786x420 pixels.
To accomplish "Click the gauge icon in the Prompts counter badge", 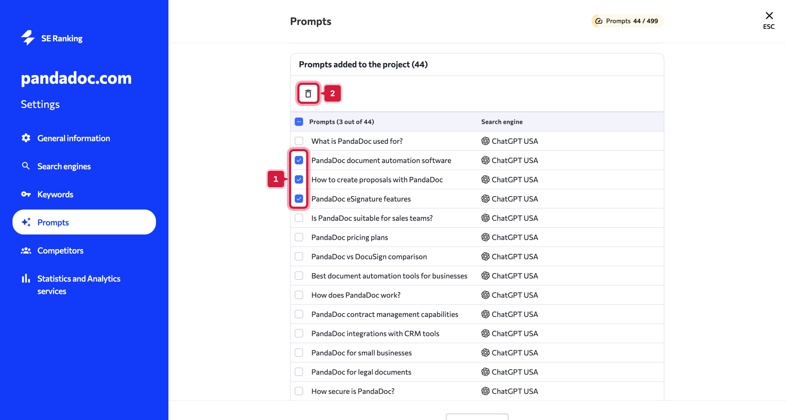I will tap(599, 21).
